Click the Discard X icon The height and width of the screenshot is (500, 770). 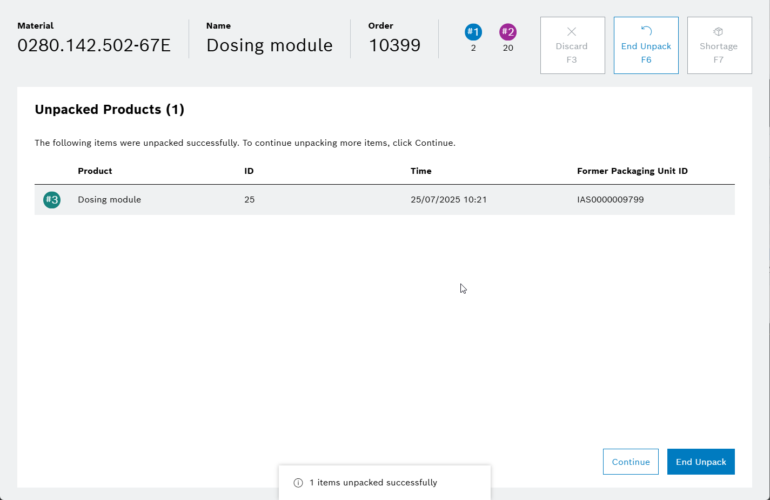tap(572, 32)
